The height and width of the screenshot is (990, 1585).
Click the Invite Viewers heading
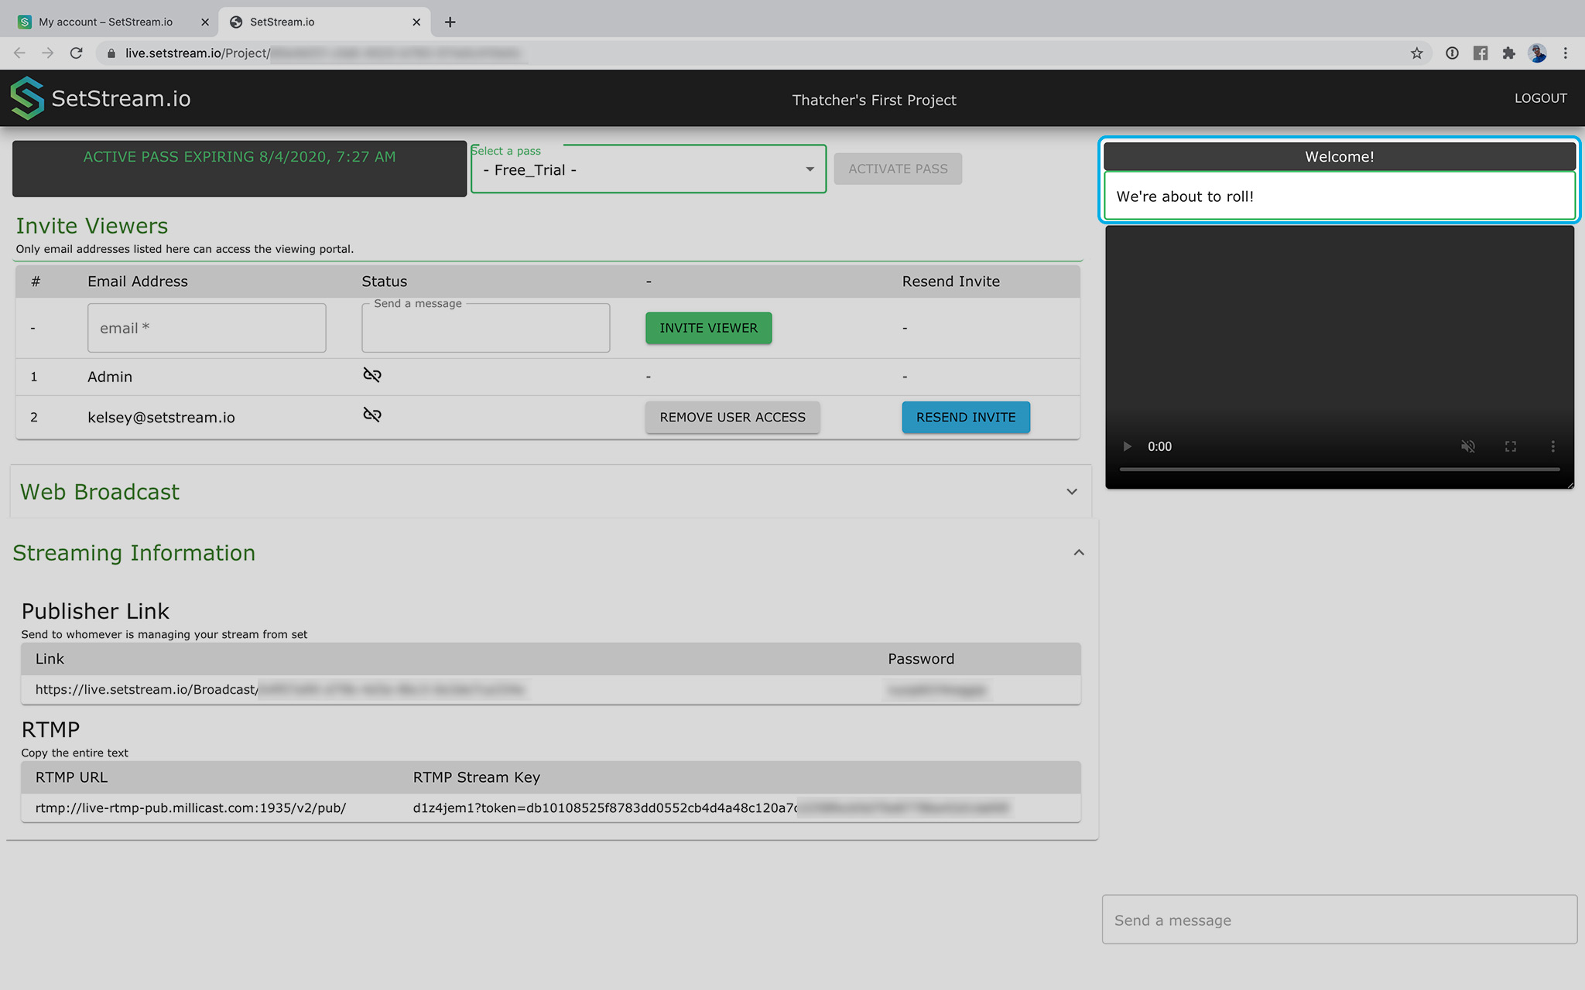click(x=92, y=226)
